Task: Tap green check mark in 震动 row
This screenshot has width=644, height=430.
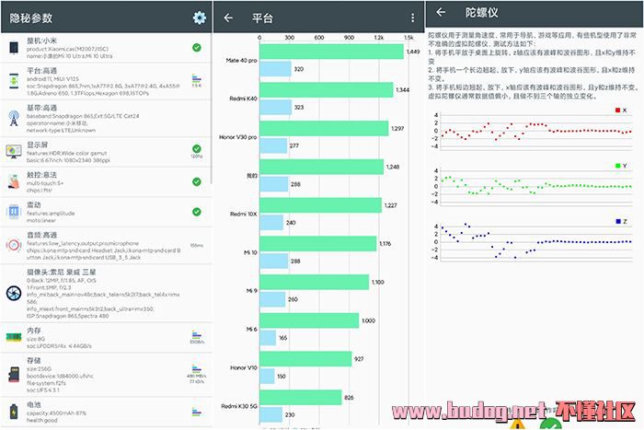Action: click(x=197, y=212)
